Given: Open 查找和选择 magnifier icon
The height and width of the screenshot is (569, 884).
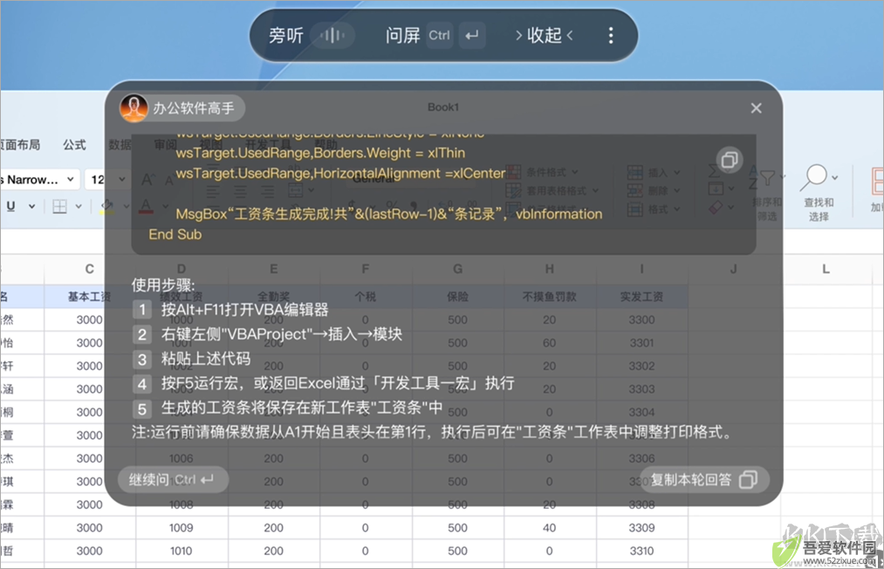Looking at the screenshot, I should 814,177.
